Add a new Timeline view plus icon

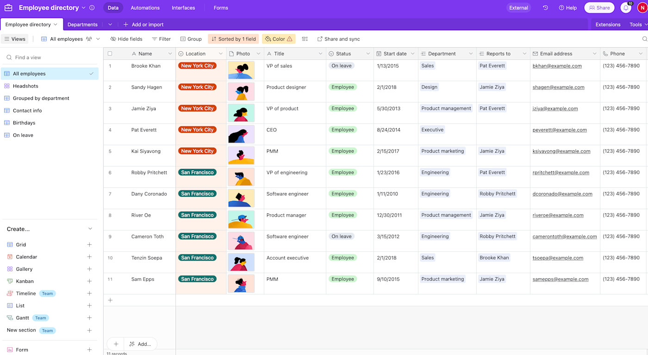pyautogui.click(x=89, y=293)
